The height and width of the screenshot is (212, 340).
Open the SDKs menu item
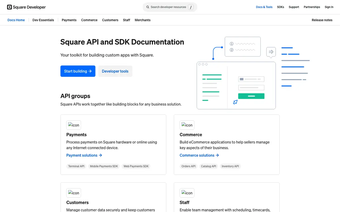(280, 7)
